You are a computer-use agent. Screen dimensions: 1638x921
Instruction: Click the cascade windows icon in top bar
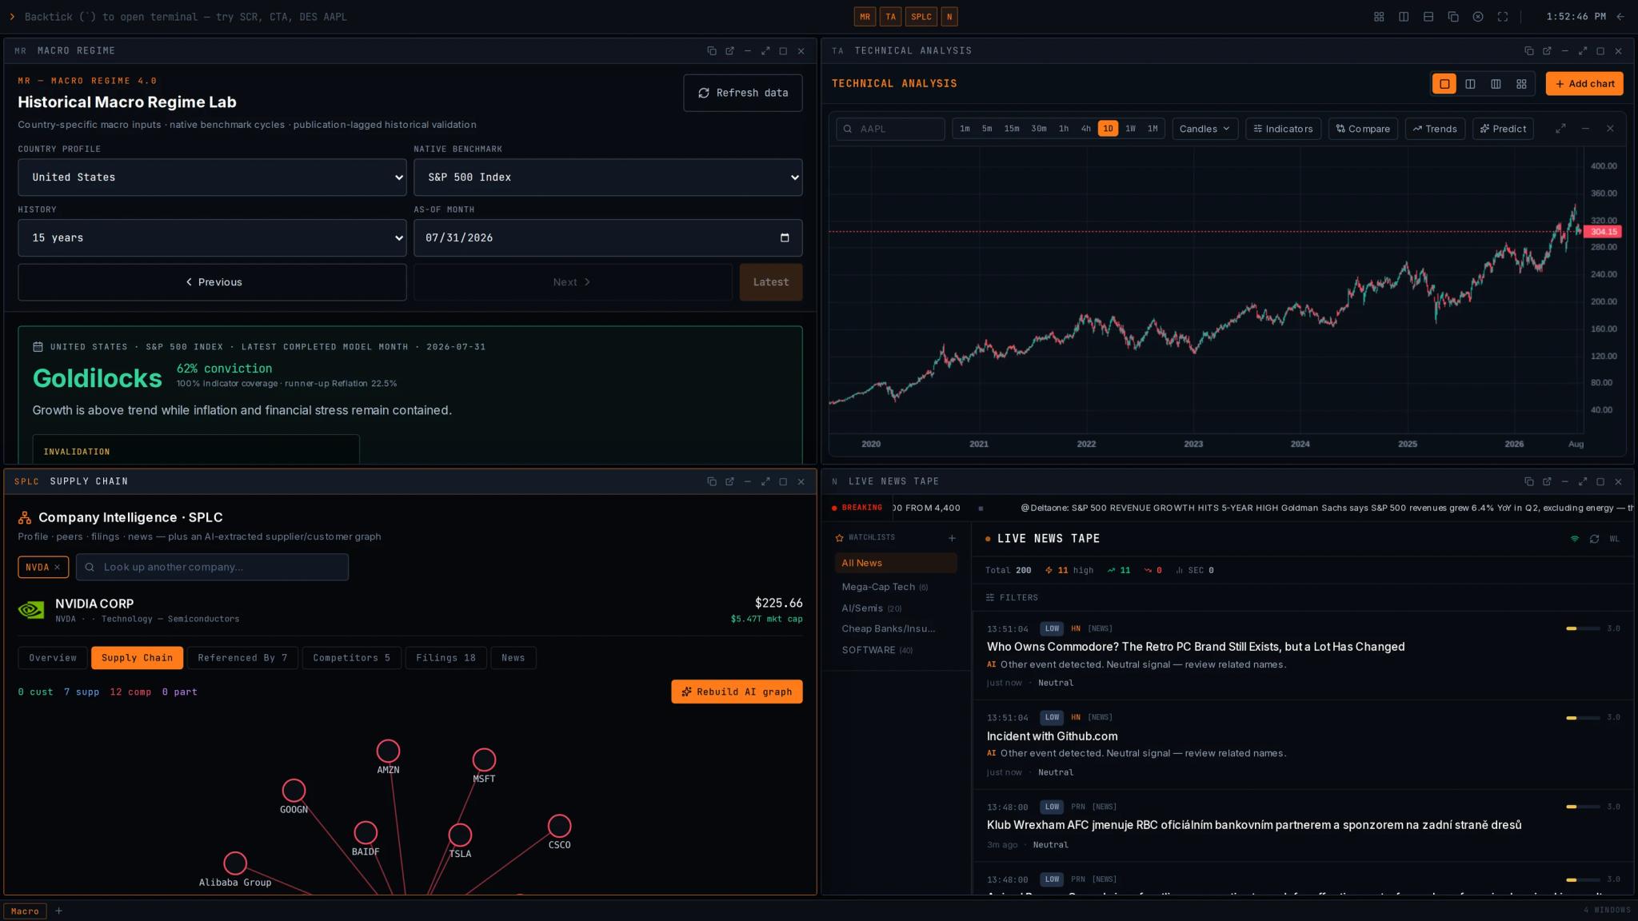point(1453,17)
